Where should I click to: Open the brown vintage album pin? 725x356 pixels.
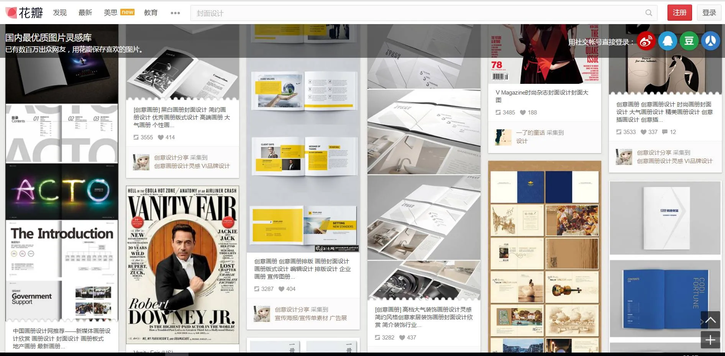(545, 256)
